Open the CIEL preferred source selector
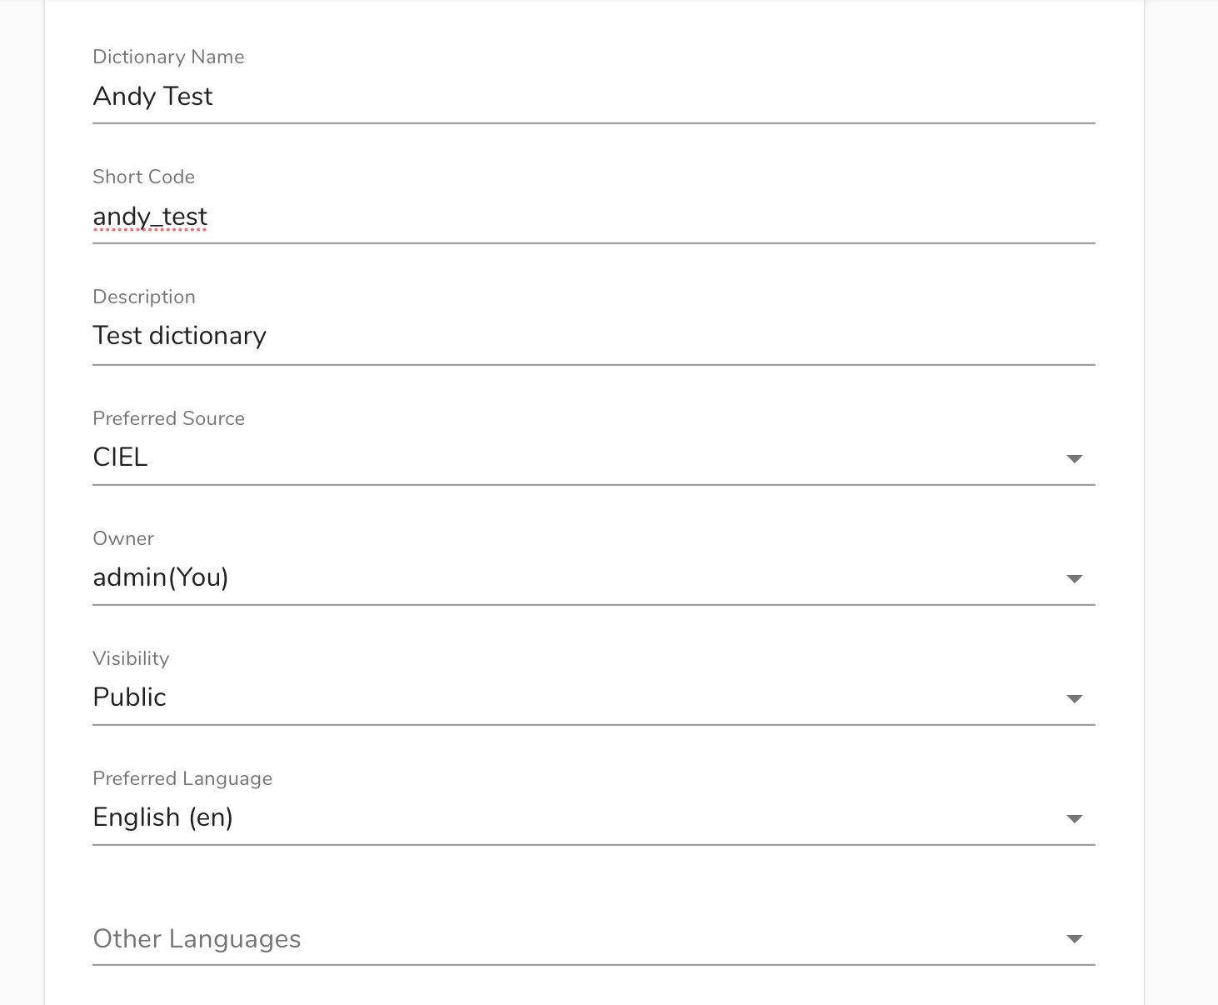This screenshot has height=1005, width=1218. (x=593, y=457)
